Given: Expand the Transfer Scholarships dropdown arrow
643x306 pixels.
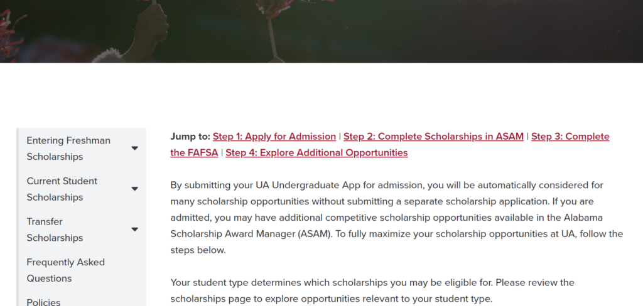Looking at the screenshot, I should click(134, 229).
